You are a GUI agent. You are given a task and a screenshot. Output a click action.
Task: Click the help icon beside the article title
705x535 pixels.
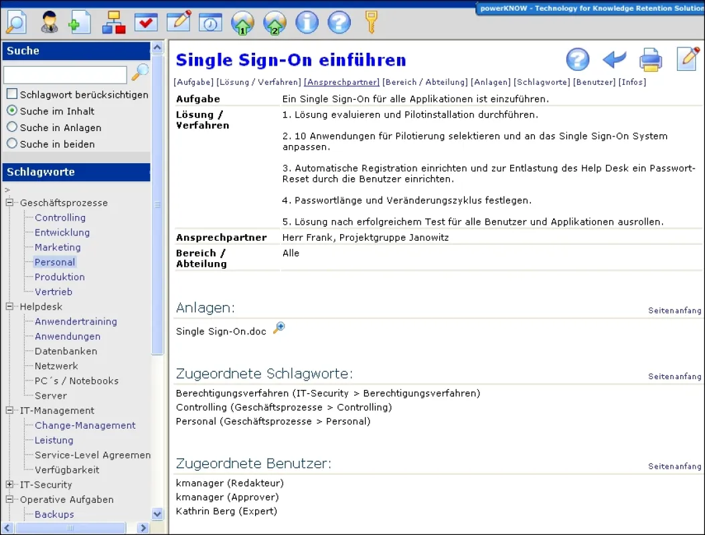click(x=578, y=60)
